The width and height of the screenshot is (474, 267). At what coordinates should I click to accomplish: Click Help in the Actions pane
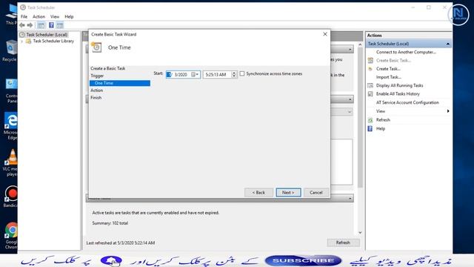(381, 128)
